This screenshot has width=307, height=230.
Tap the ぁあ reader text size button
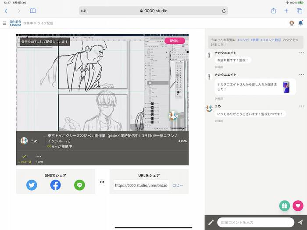pos(83,11)
